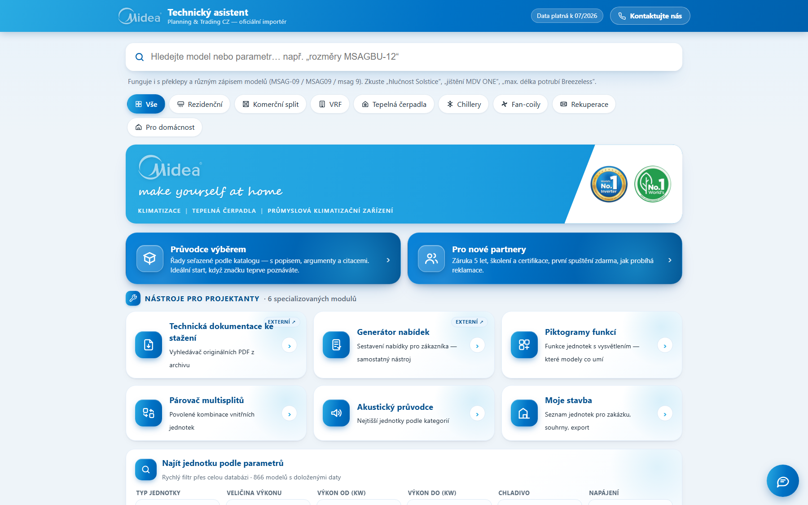Open the chat assistant bubble
This screenshot has height=505, width=808.
click(x=783, y=481)
